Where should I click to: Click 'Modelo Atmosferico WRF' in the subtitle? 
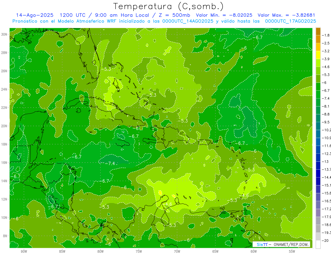click(86, 21)
